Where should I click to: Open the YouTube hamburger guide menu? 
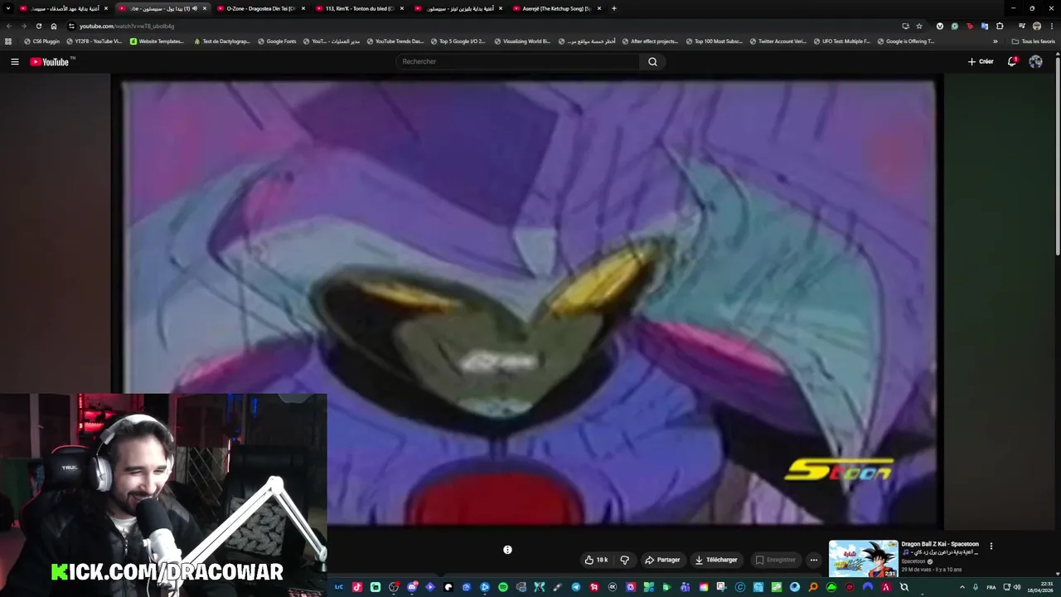point(14,61)
